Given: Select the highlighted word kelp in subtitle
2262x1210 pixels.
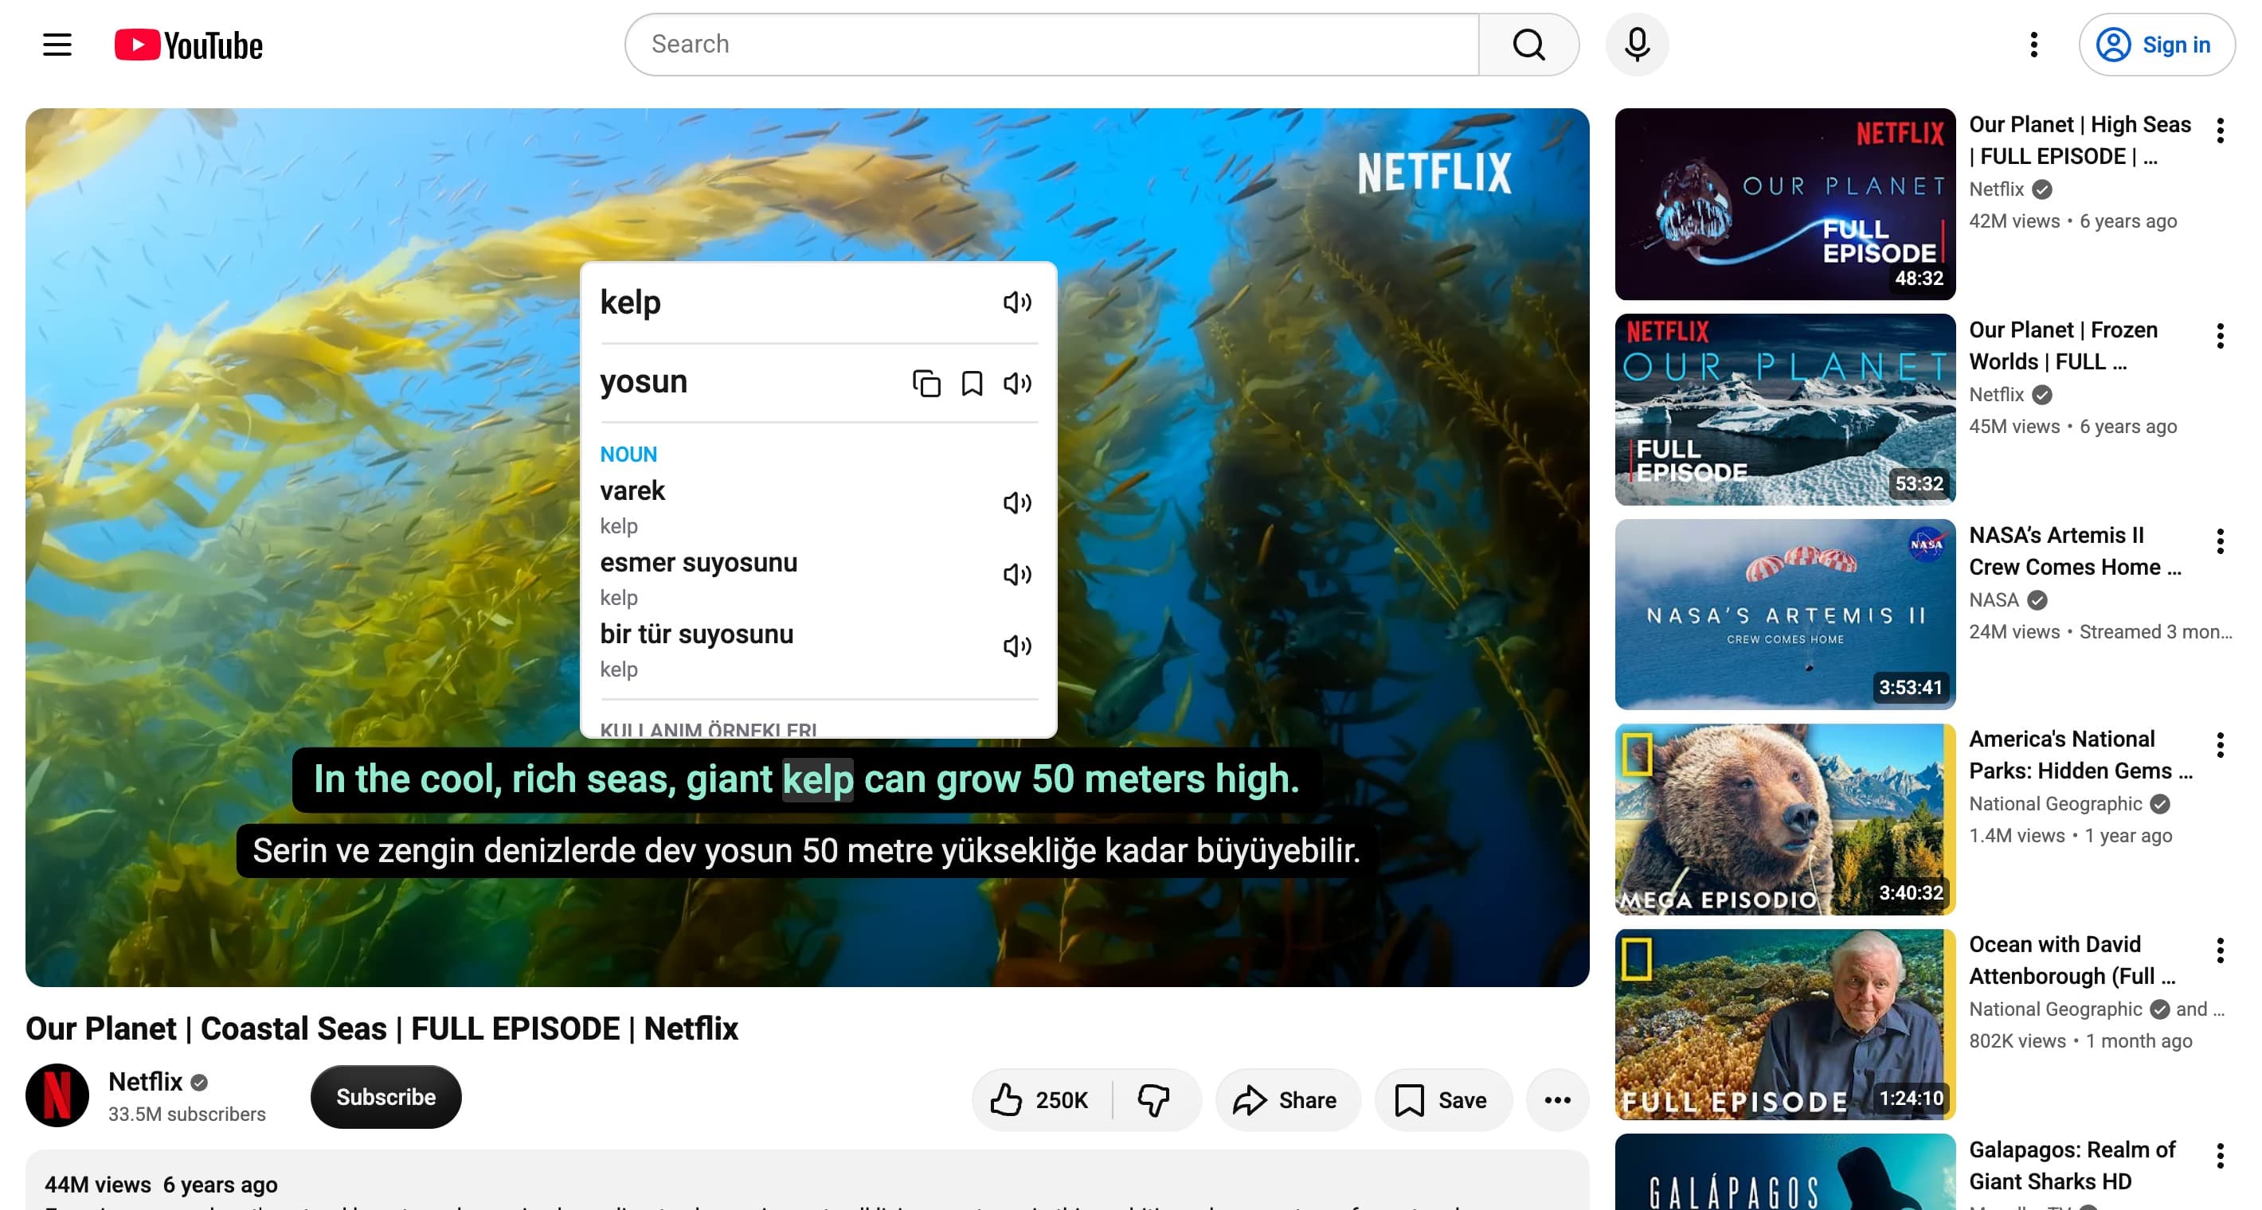Looking at the screenshot, I should tap(817, 780).
